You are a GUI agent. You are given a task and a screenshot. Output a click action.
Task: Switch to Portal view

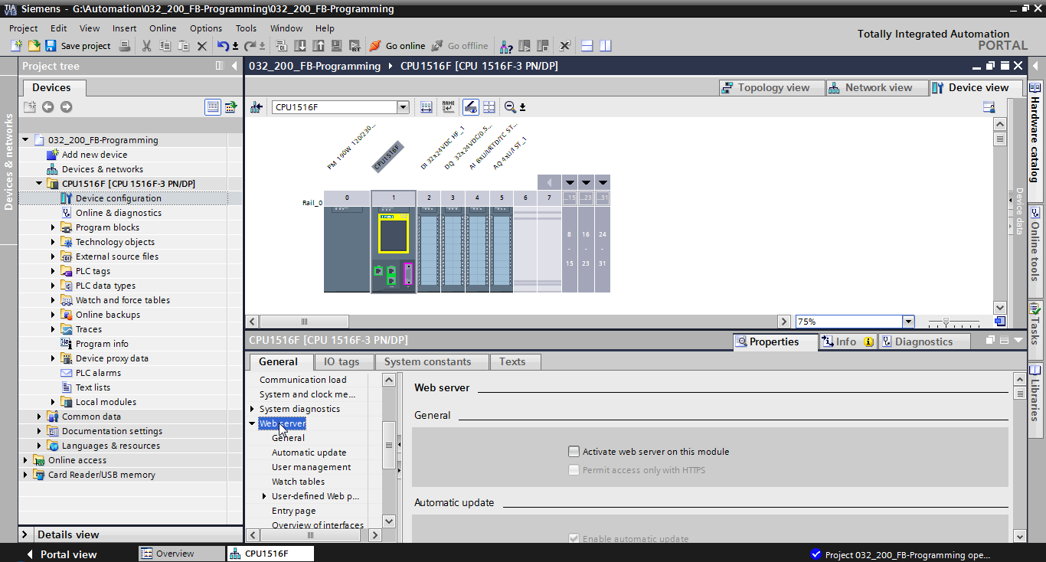61,554
